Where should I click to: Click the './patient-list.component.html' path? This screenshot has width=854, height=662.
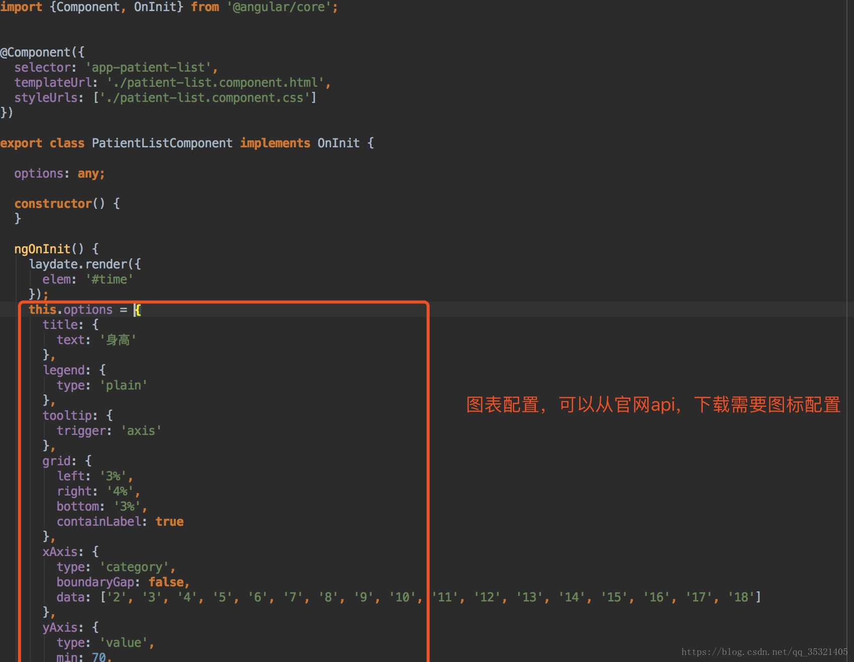coord(215,83)
